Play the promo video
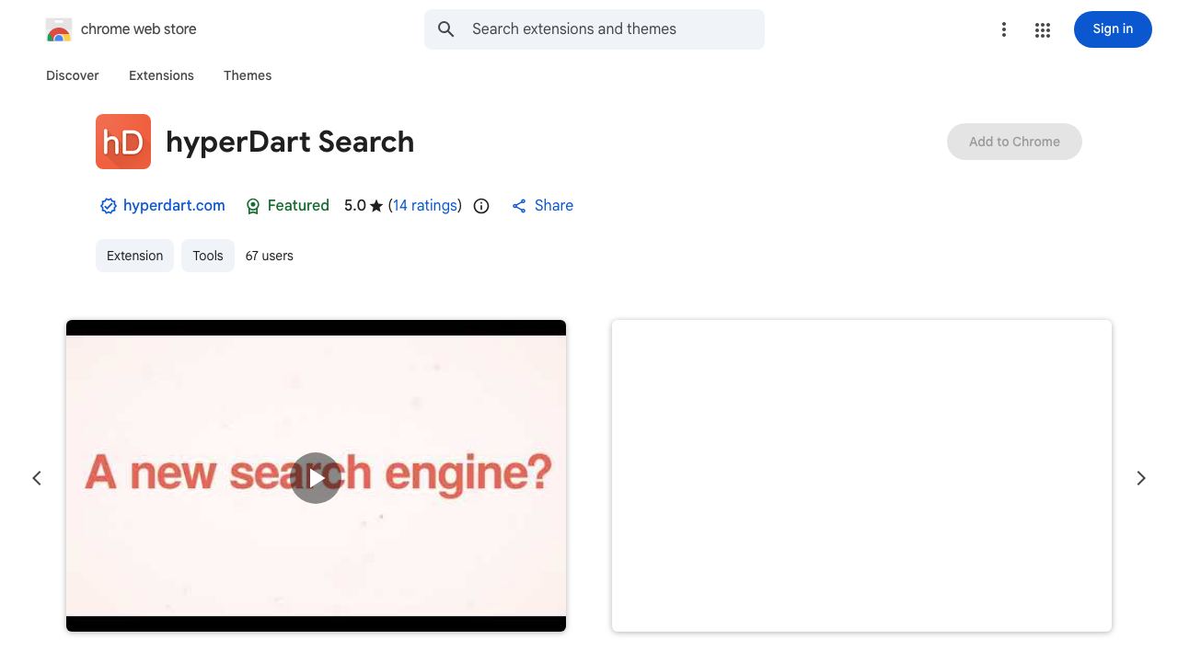This screenshot has height=662, width=1178. (316, 478)
